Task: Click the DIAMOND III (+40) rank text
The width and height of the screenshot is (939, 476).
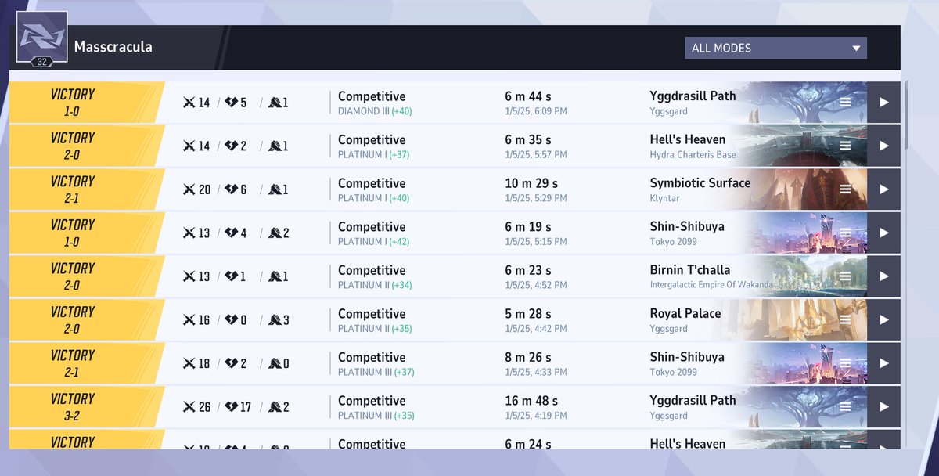Action: tap(375, 111)
